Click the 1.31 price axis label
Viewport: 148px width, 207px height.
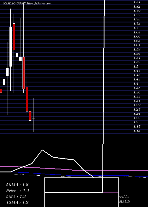tap(137, 101)
